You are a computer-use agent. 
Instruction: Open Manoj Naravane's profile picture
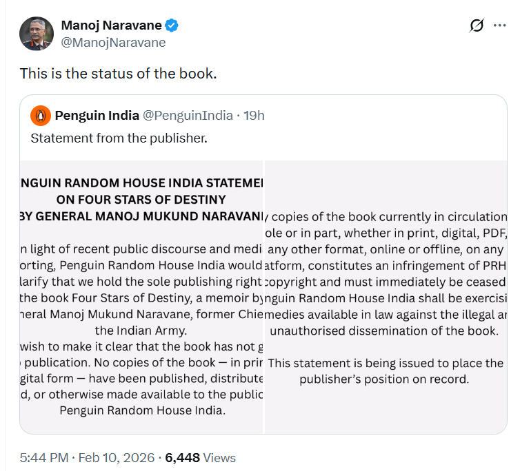[x=37, y=33]
